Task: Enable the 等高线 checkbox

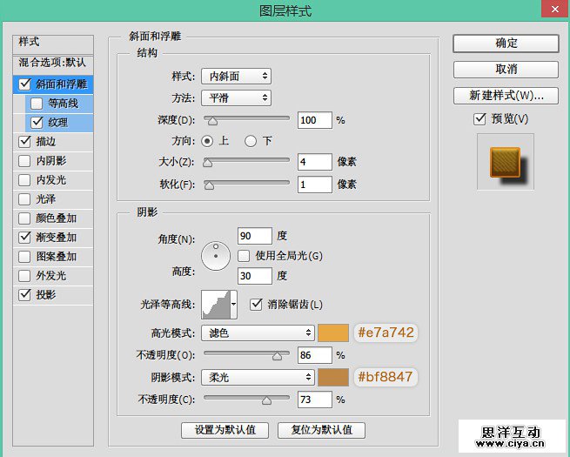Action: tap(37, 104)
